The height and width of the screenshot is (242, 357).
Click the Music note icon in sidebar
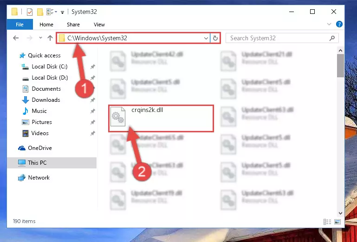25,111
